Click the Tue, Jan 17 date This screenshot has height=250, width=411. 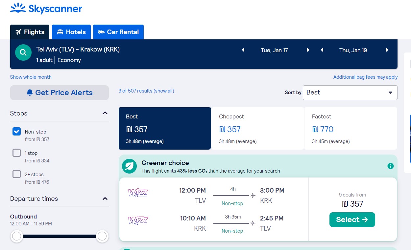[274, 50]
